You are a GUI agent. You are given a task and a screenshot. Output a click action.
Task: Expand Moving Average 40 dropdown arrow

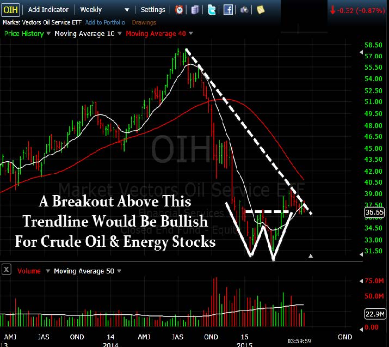(x=191, y=33)
